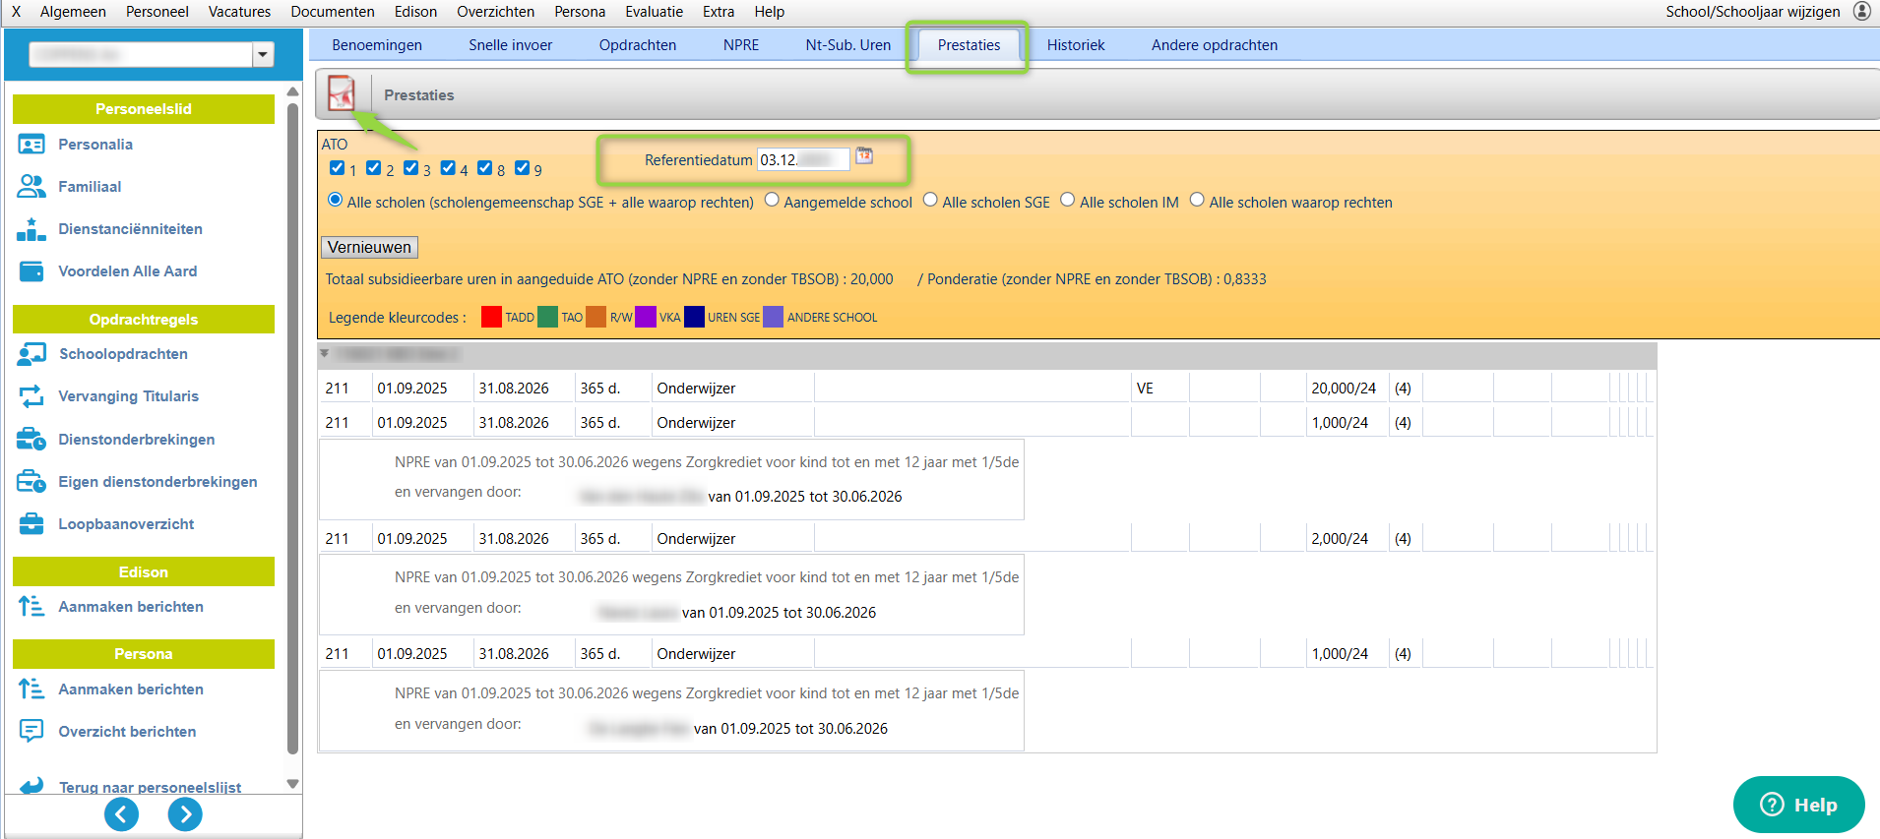Click the PDF export icon beside Prestaties
The height and width of the screenshot is (839, 1880).
click(x=342, y=94)
